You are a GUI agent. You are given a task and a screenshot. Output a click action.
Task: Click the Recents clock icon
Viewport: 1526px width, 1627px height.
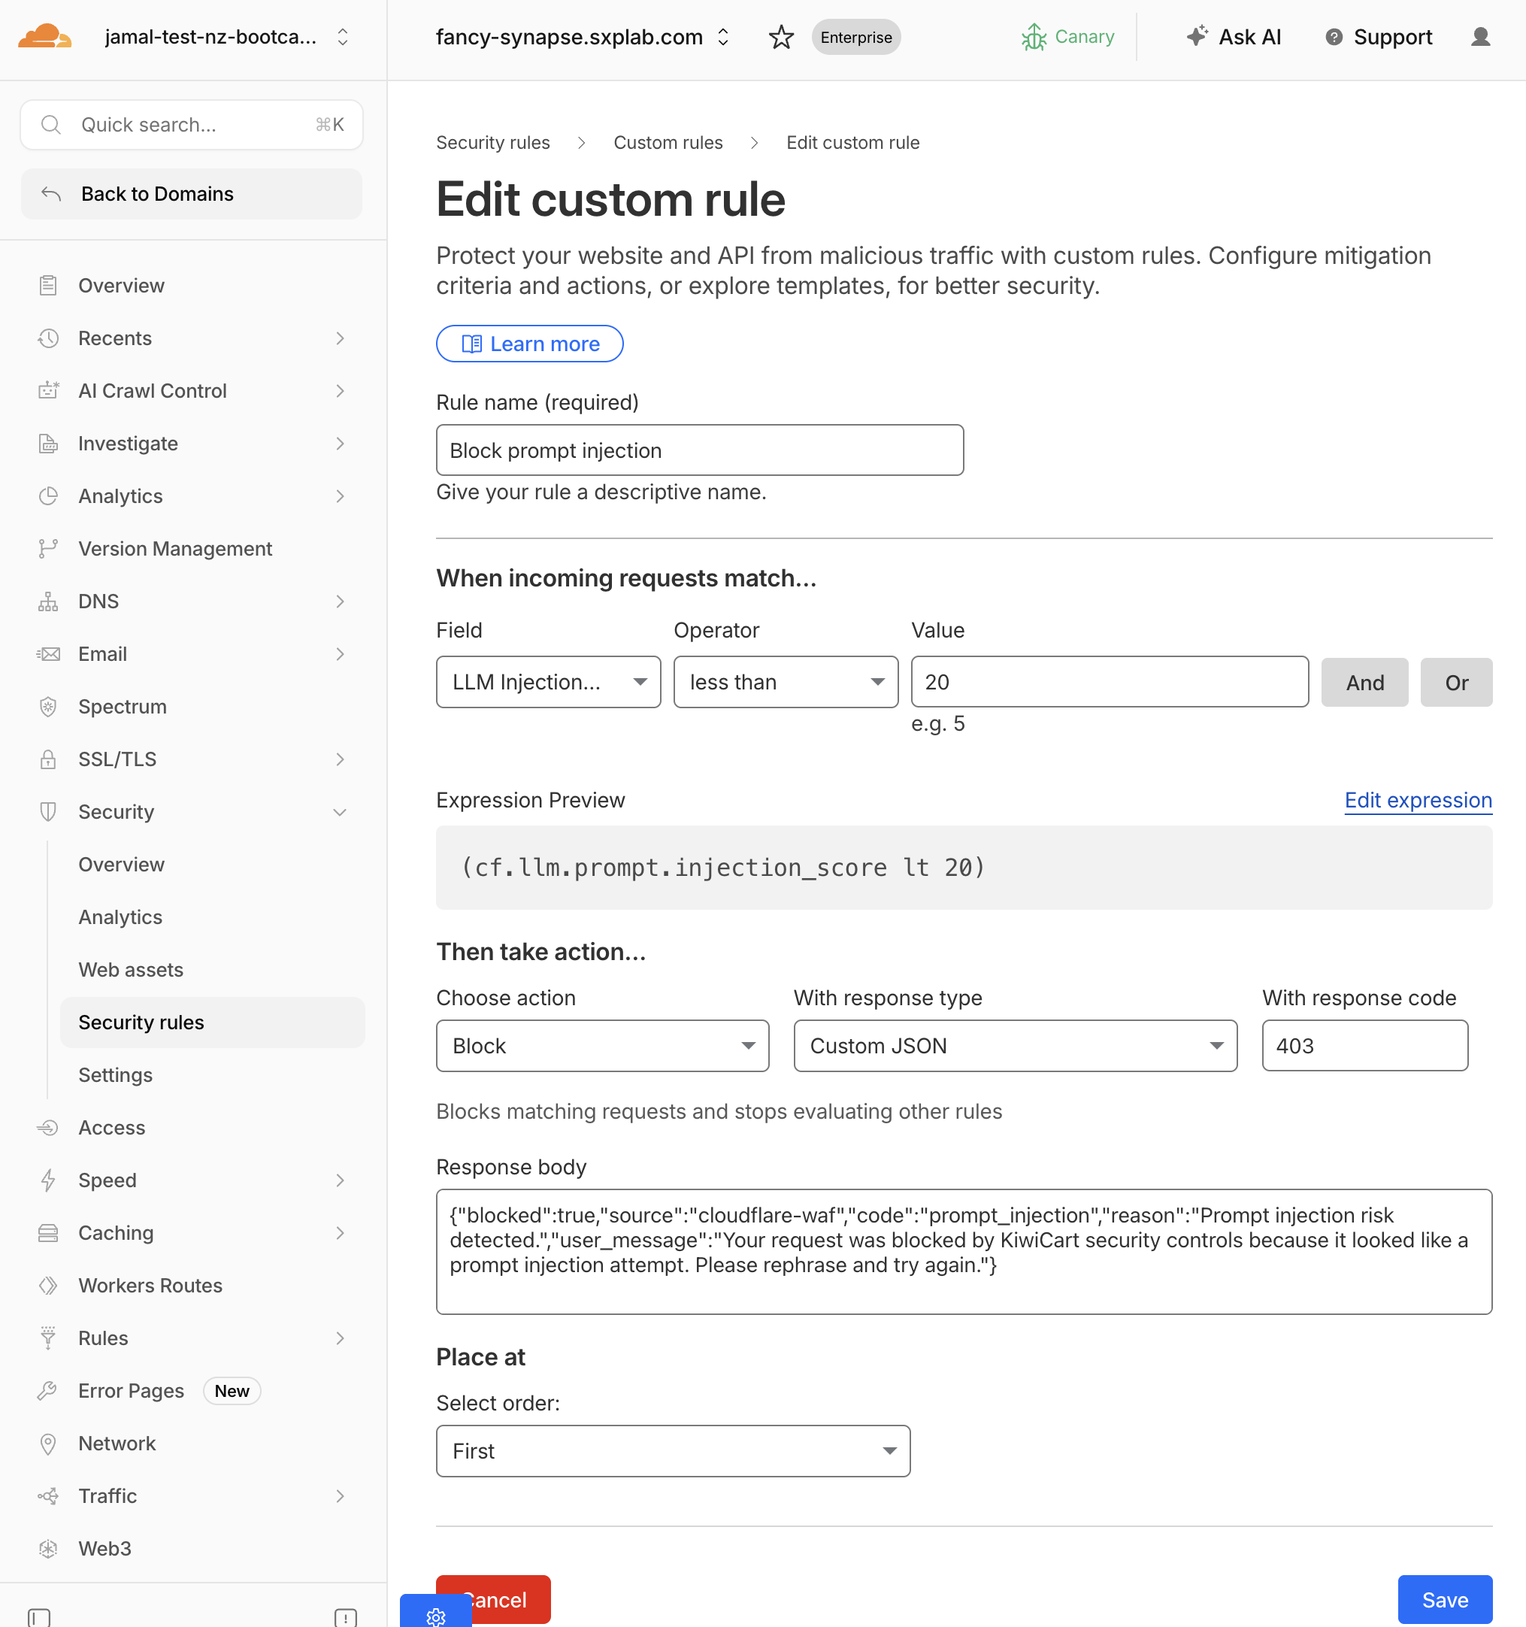(x=48, y=338)
